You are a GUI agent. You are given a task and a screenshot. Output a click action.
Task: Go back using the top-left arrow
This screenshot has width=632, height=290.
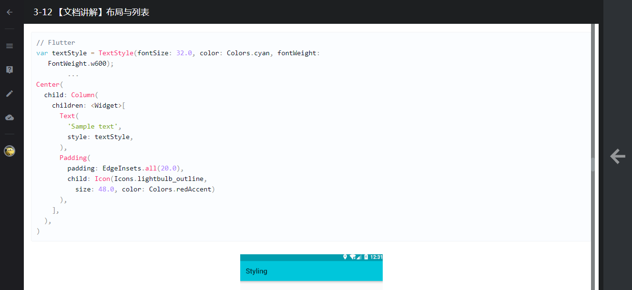(x=10, y=12)
